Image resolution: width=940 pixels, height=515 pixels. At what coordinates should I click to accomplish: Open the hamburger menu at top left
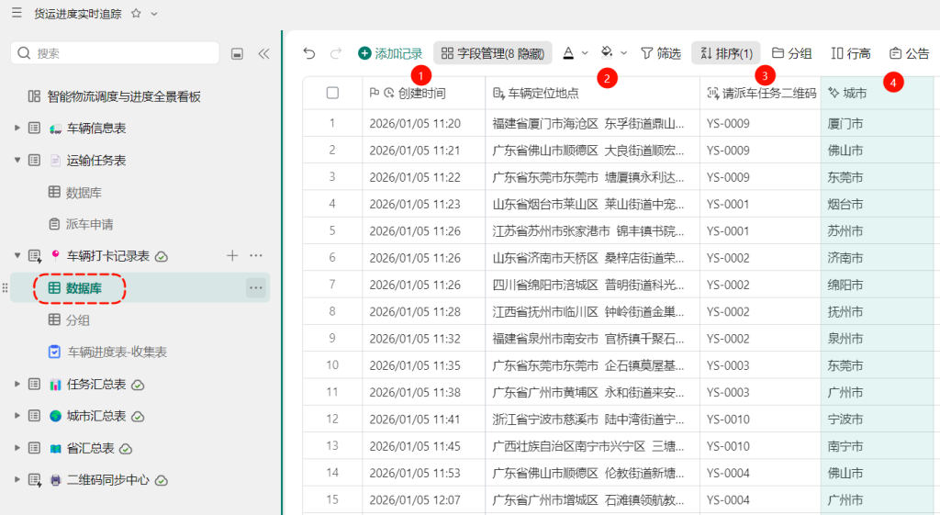[x=17, y=13]
